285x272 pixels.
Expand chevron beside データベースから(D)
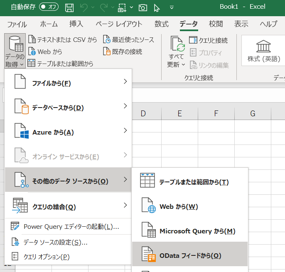[x=125, y=106]
